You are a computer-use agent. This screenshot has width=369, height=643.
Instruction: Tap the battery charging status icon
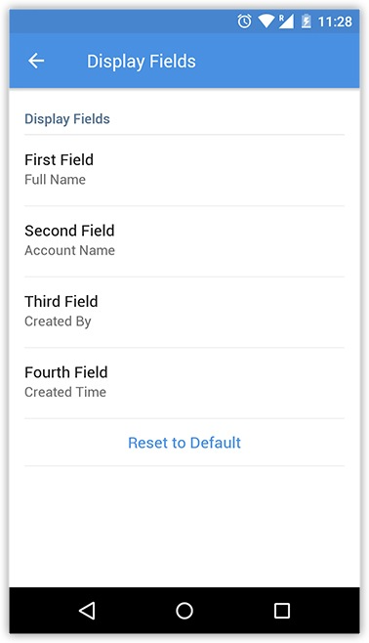(306, 21)
